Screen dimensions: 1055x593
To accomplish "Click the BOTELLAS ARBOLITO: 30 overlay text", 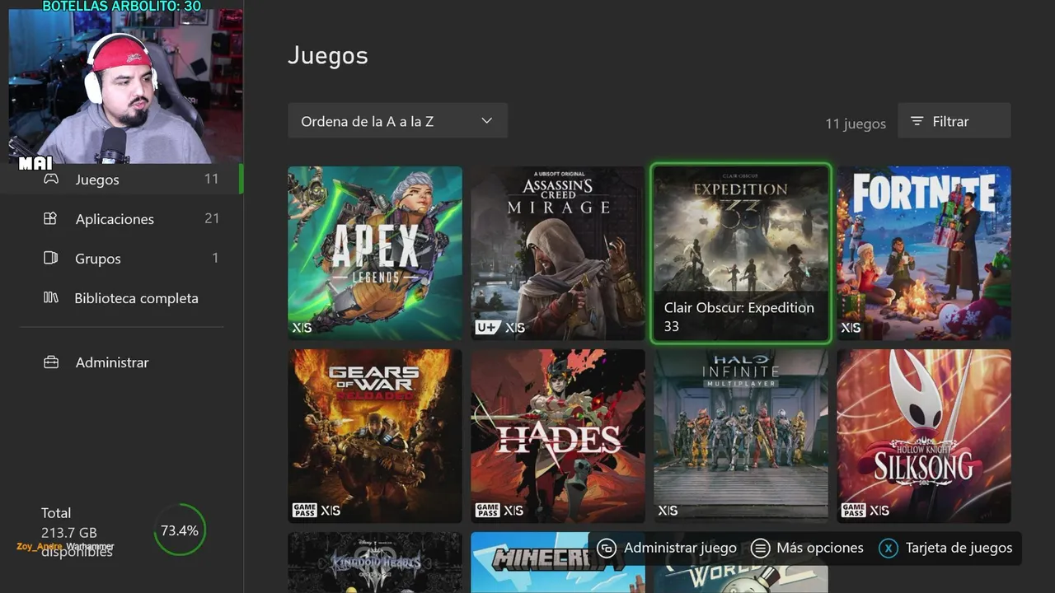I will click(121, 6).
